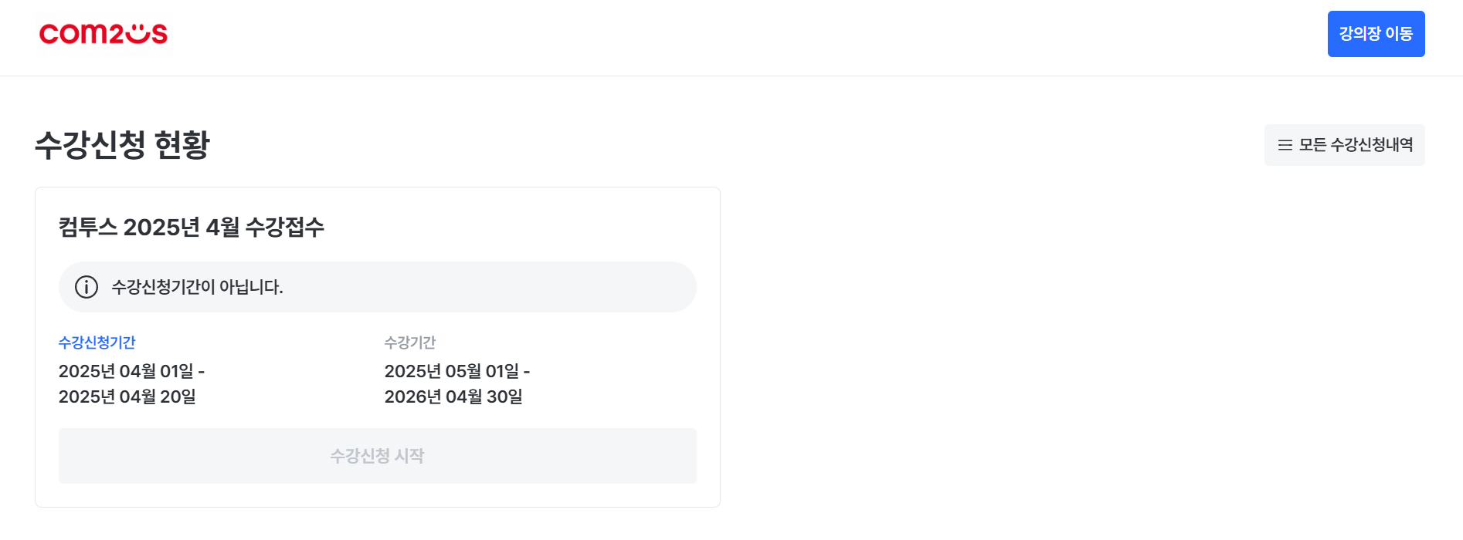Click the 2026년 04월 30일 course end date
This screenshot has height=540, width=1463.
(453, 397)
